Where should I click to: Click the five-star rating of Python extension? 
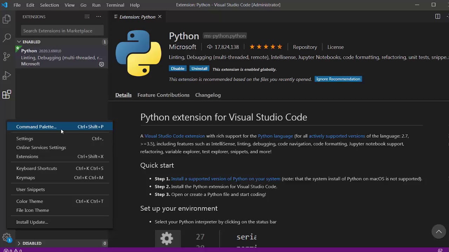(266, 47)
